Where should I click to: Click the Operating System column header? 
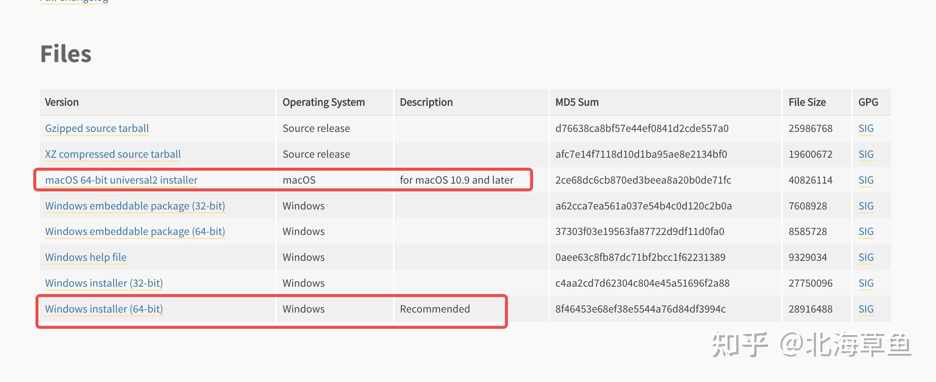323,102
